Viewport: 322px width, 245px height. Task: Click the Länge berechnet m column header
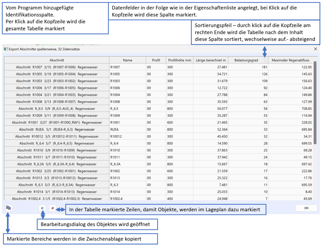pos(210,60)
